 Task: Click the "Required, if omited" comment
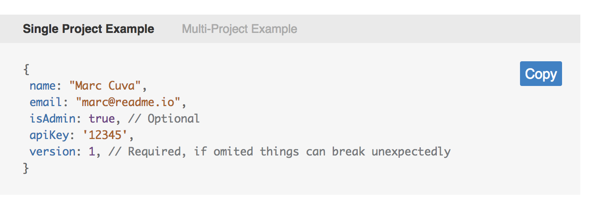[191, 152]
